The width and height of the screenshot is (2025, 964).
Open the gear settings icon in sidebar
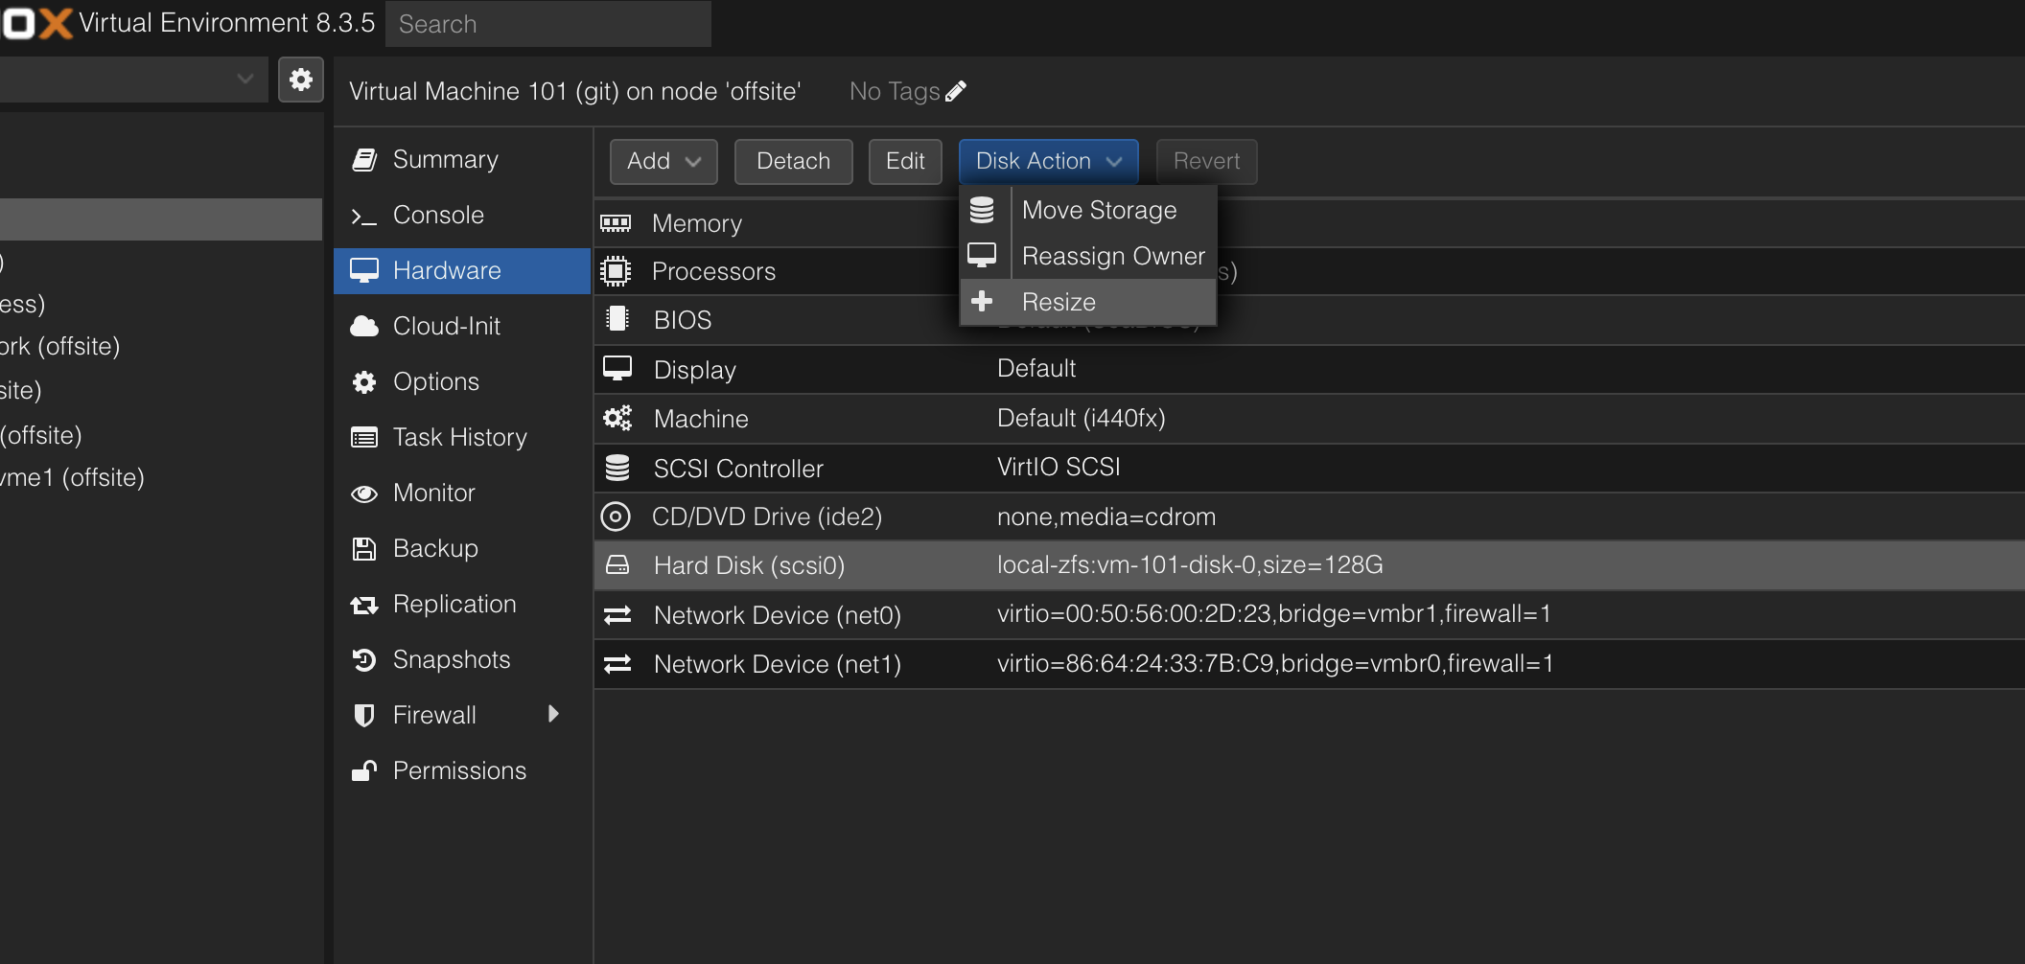click(x=301, y=80)
